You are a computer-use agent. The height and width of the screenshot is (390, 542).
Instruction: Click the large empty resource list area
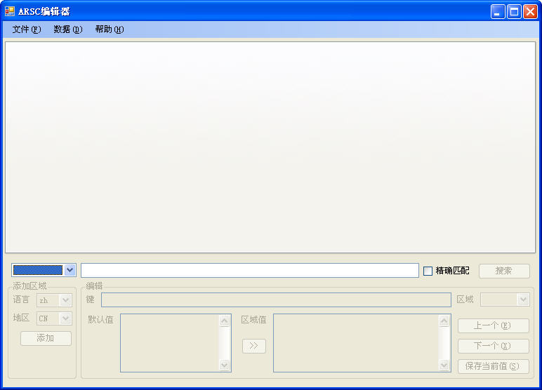pos(270,147)
